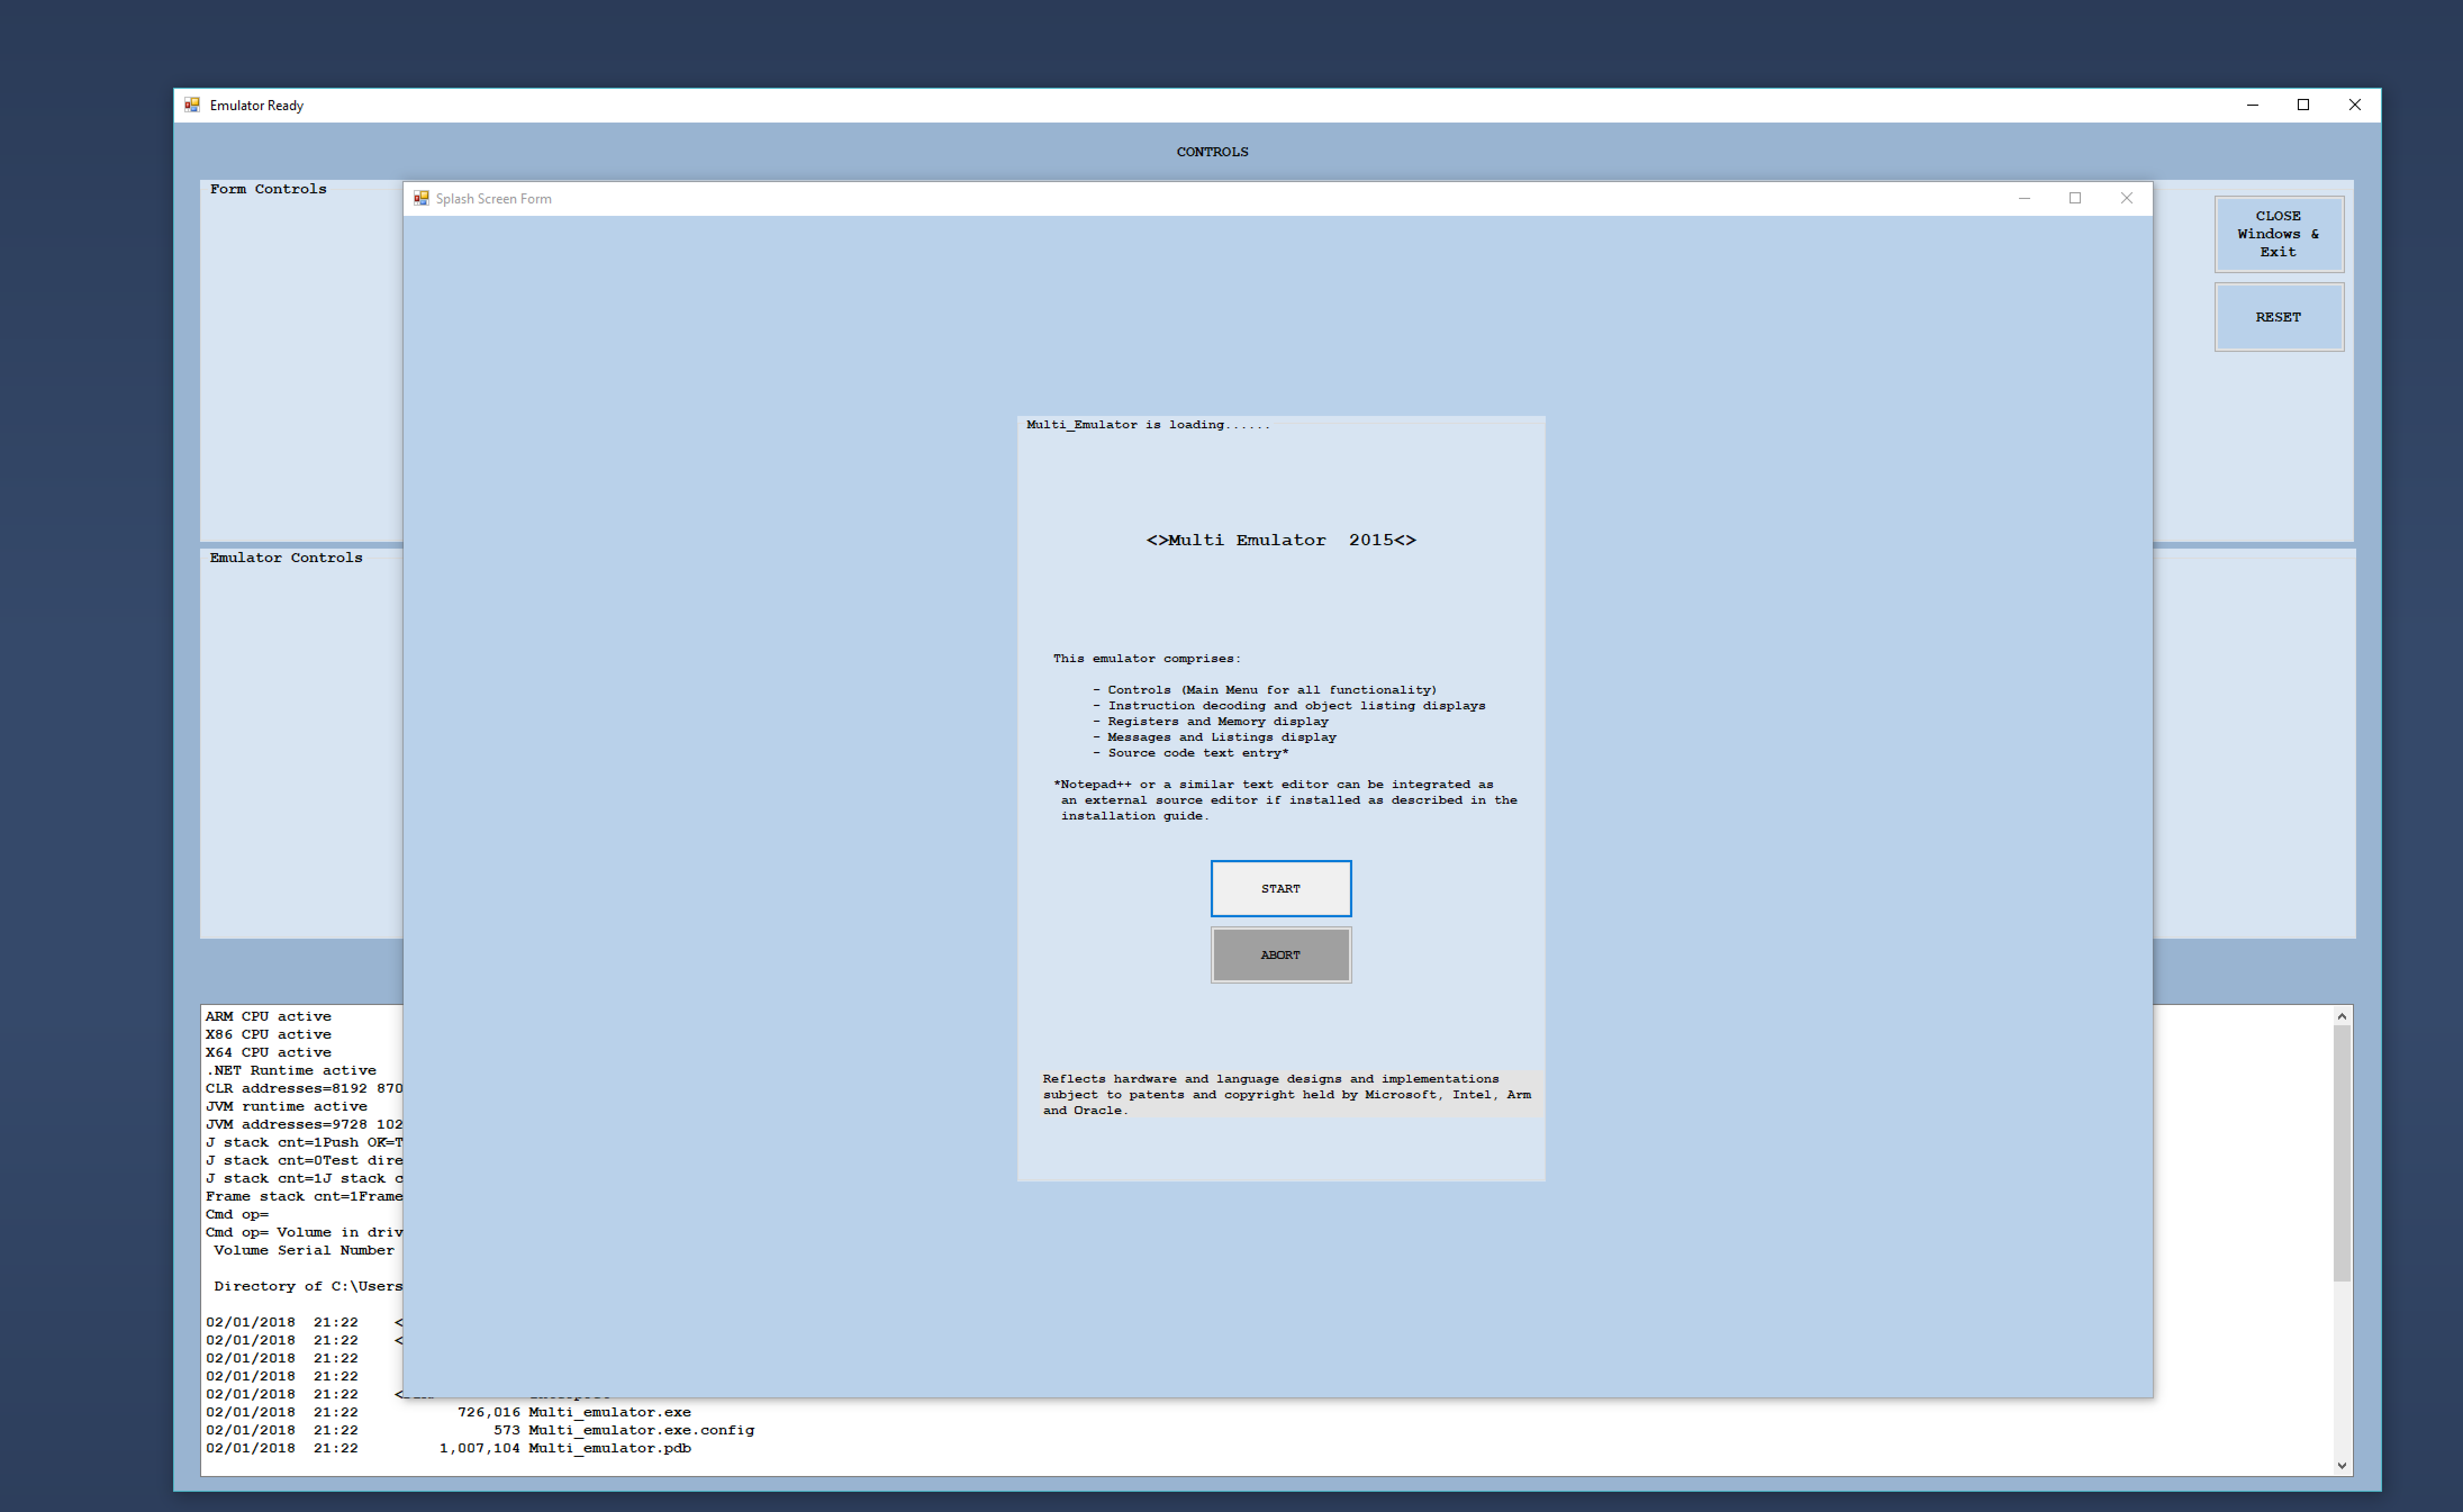The image size is (2463, 1512).
Task: Click the START button on splash screen
Action: (1280, 888)
